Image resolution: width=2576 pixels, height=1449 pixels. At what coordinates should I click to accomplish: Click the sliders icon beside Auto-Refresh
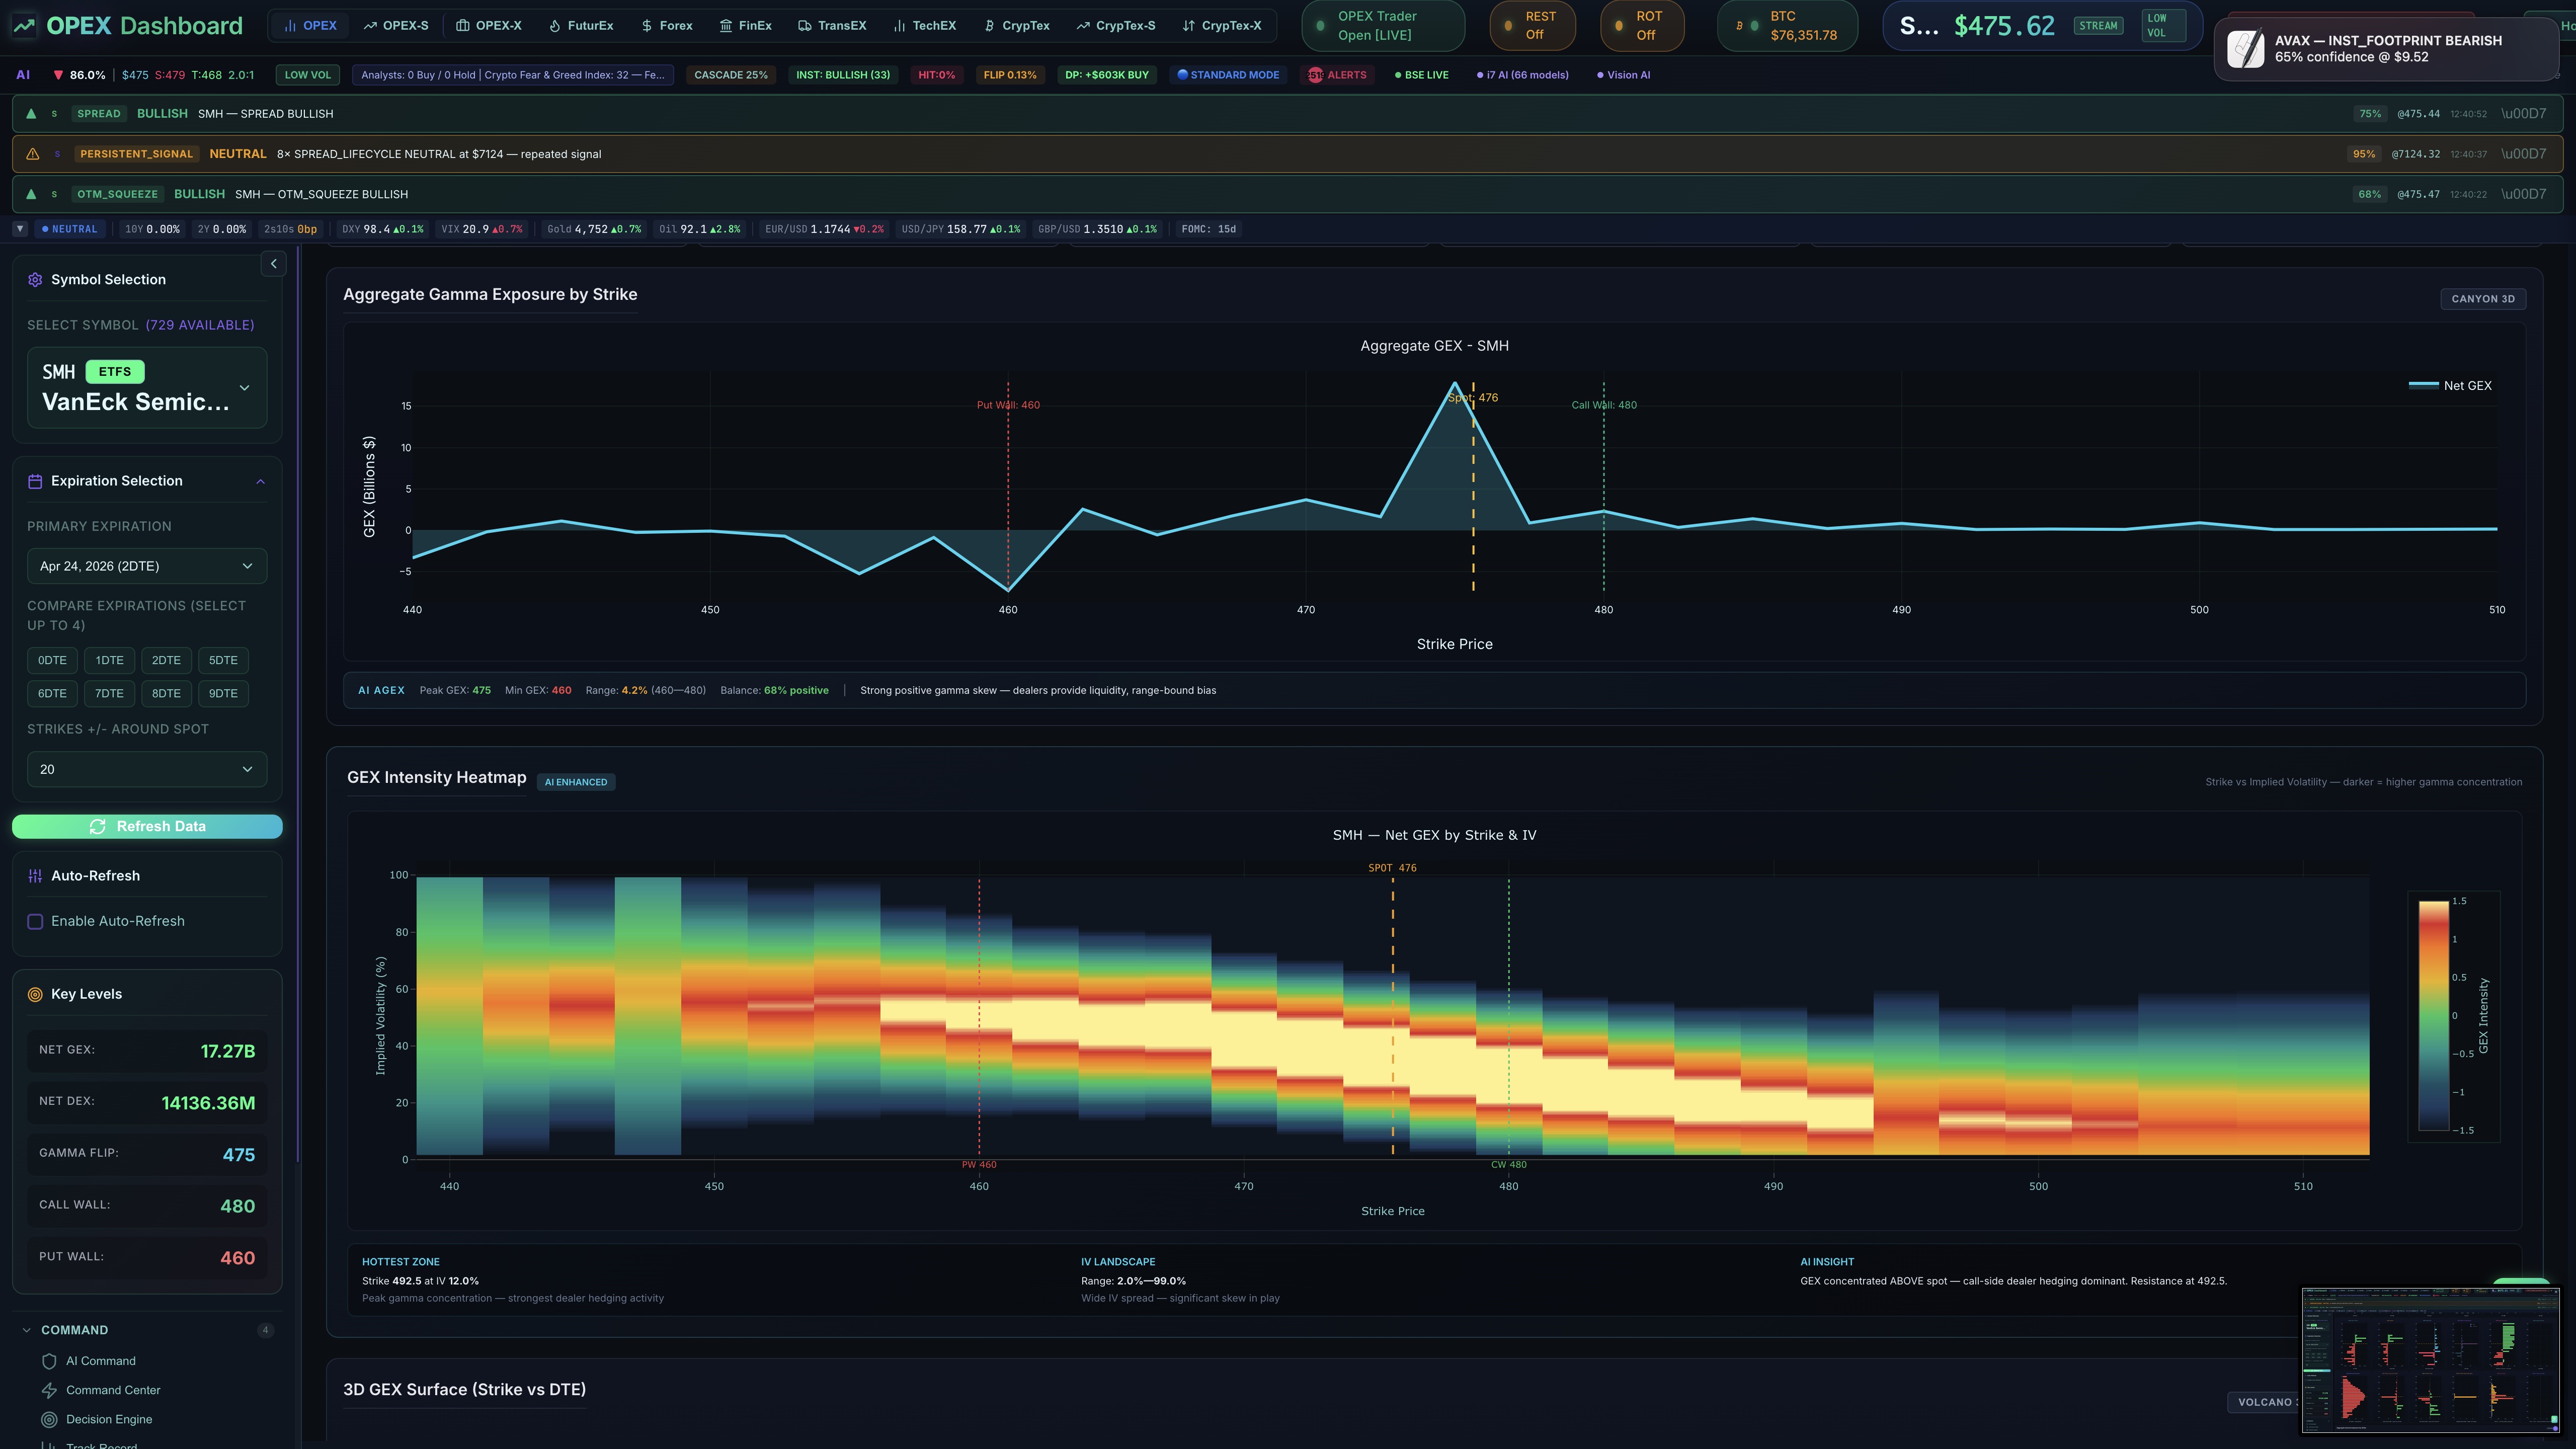point(35,876)
